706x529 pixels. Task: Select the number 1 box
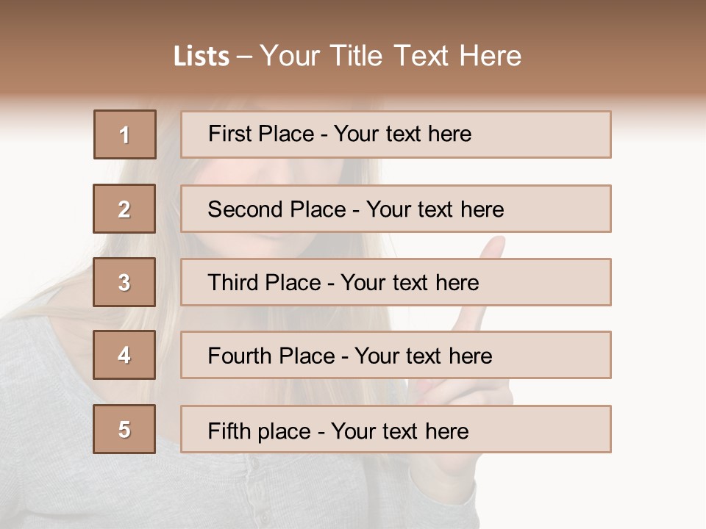125,134
